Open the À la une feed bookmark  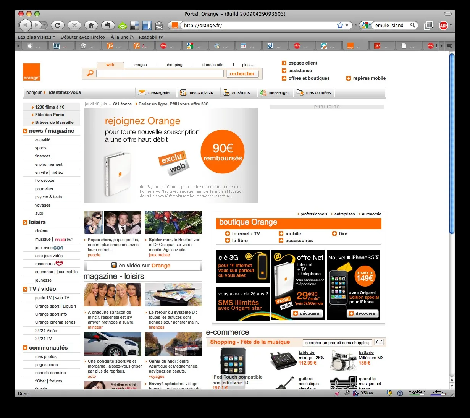pyautogui.click(x=122, y=37)
